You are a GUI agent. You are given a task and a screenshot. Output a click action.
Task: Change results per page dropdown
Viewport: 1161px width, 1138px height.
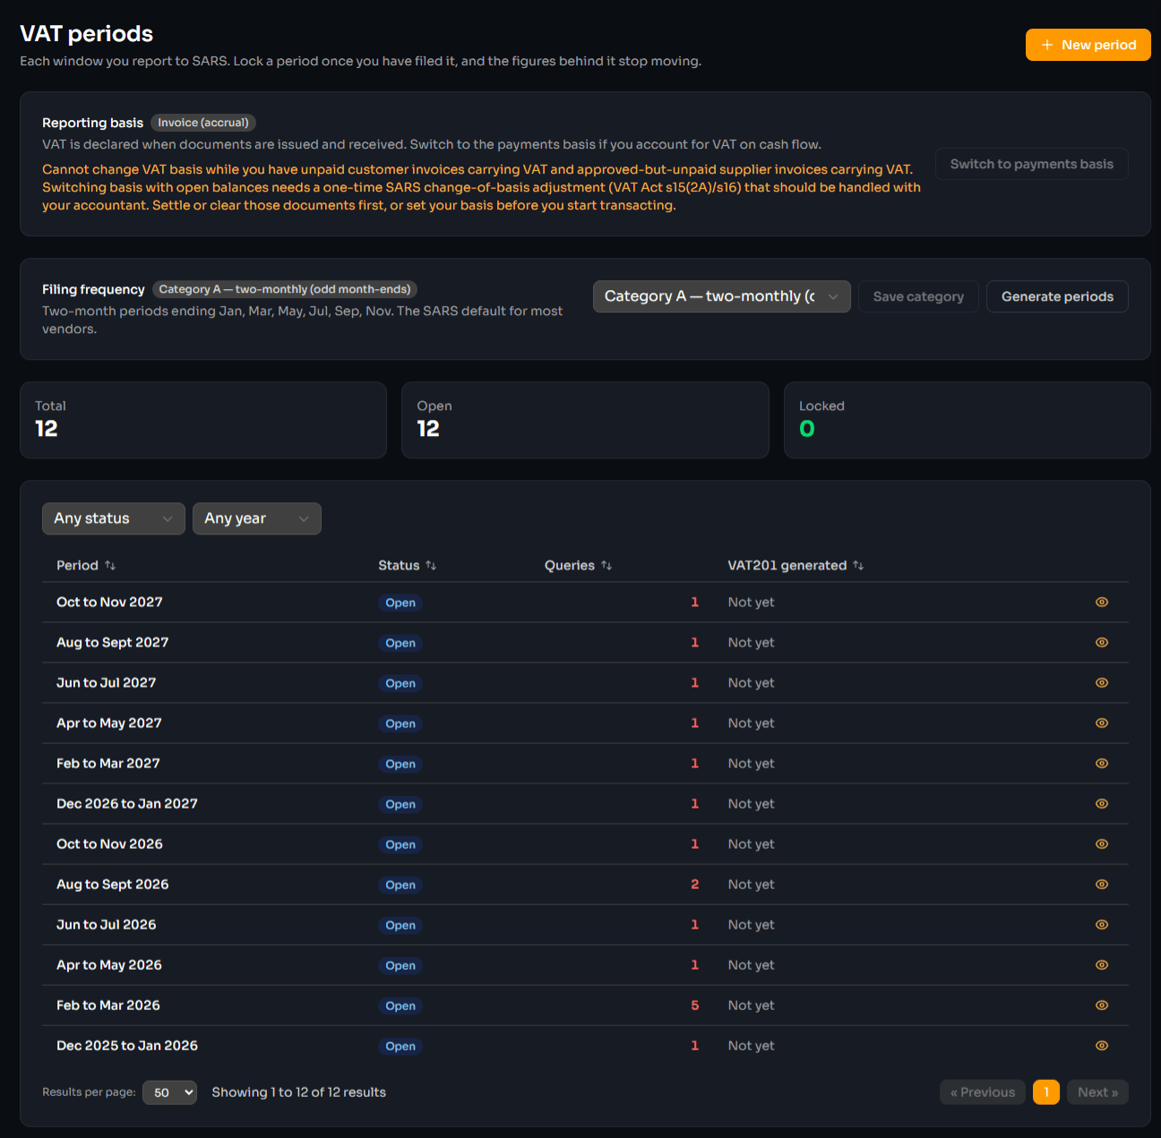170,1092
